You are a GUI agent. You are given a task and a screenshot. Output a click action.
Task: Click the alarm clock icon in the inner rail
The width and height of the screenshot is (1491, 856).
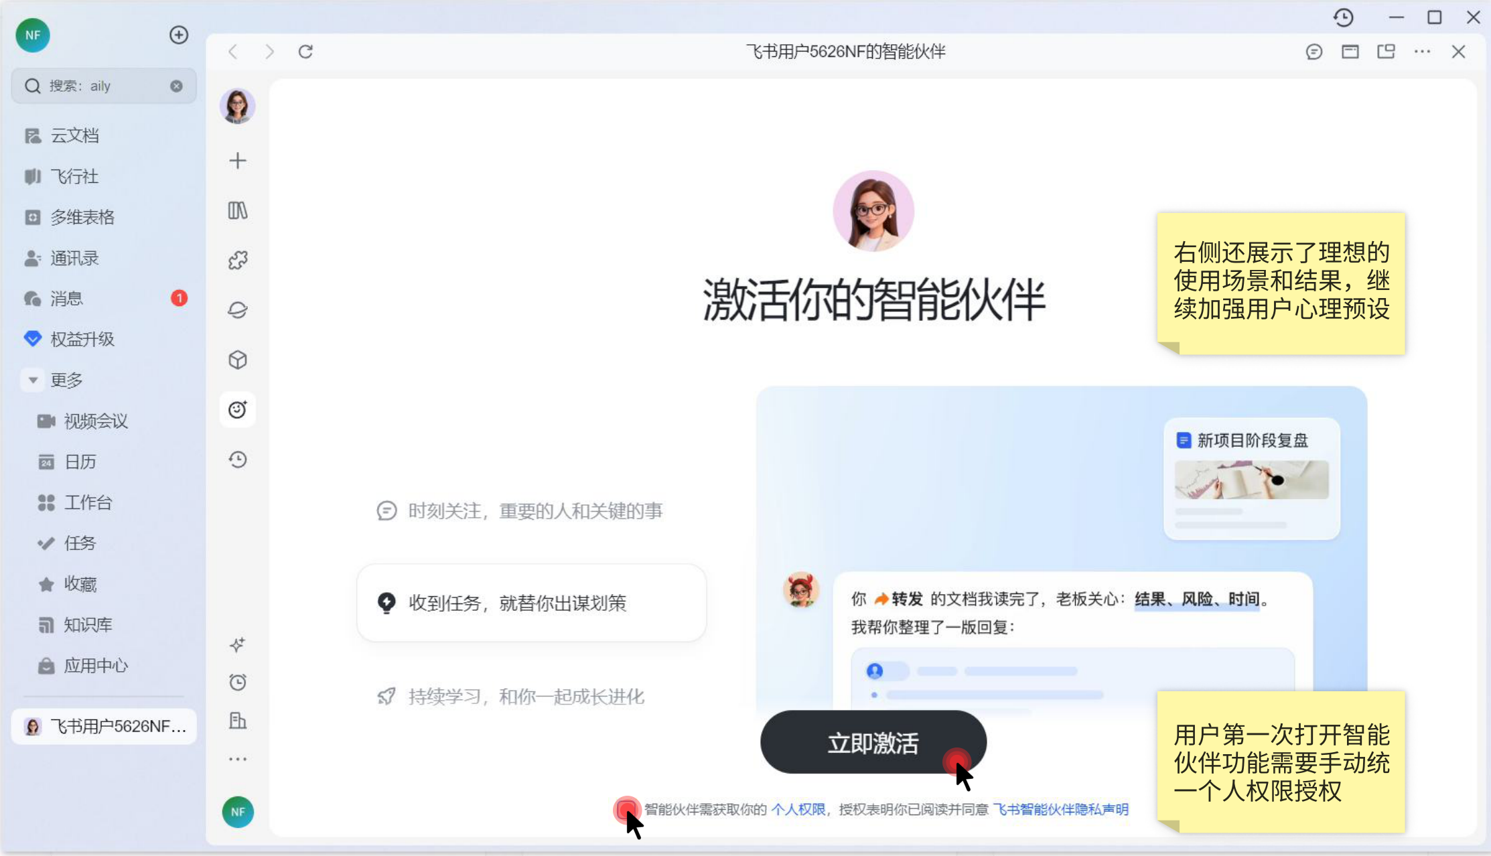237,682
